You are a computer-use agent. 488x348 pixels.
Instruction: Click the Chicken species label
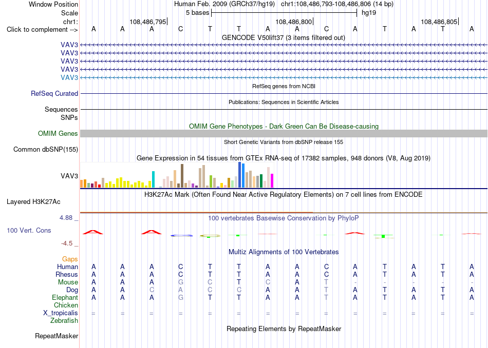coord(66,305)
